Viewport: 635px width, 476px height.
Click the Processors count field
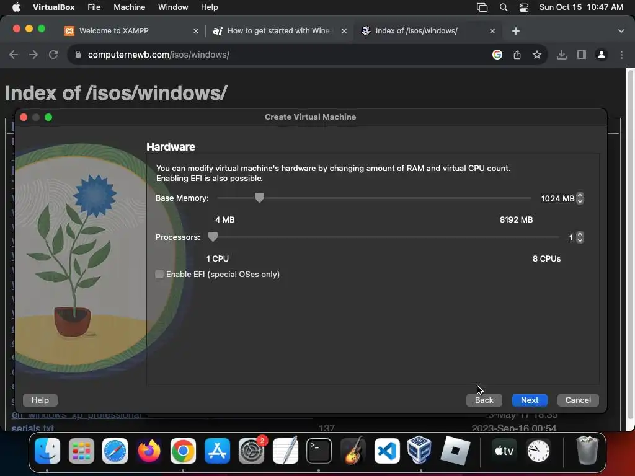(571, 237)
